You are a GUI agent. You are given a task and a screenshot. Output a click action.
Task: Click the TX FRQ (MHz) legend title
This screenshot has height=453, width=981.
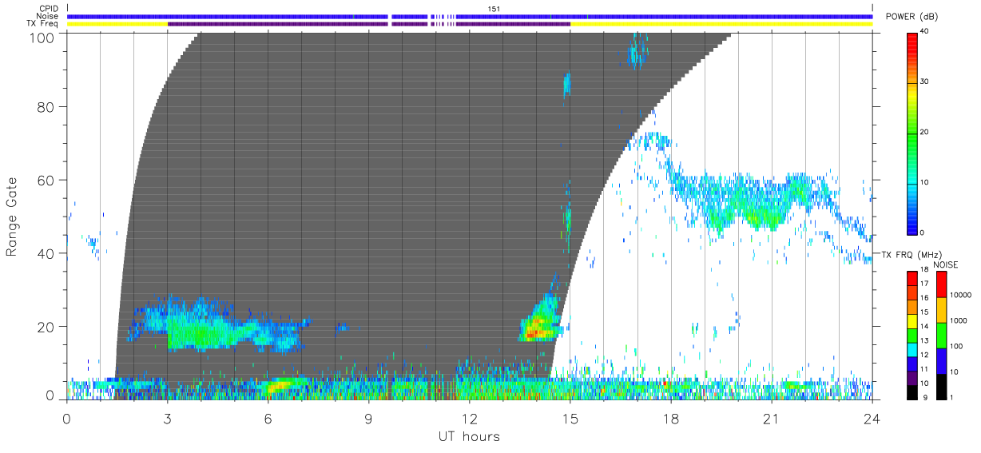(911, 254)
